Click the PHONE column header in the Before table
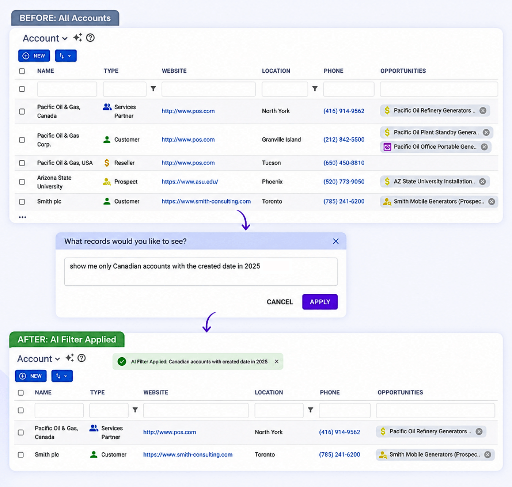The image size is (512, 487). pyautogui.click(x=334, y=71)
